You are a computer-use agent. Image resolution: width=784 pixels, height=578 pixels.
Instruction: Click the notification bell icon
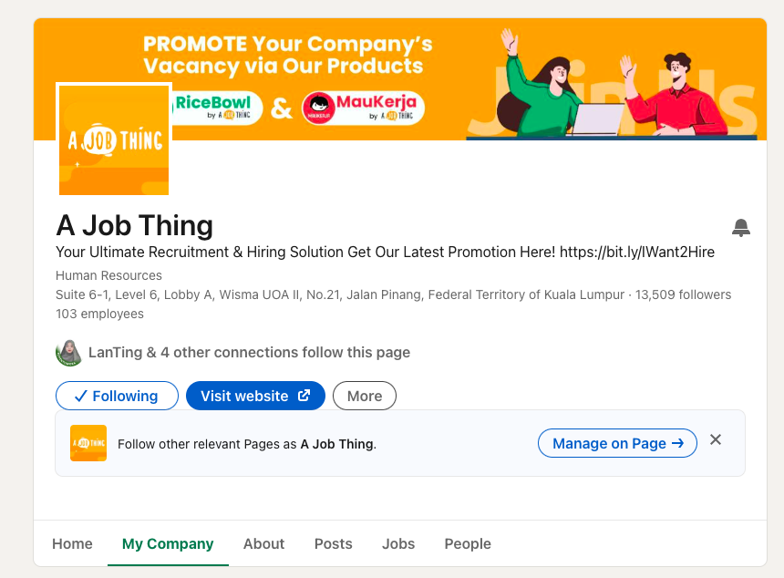(741, 228)
